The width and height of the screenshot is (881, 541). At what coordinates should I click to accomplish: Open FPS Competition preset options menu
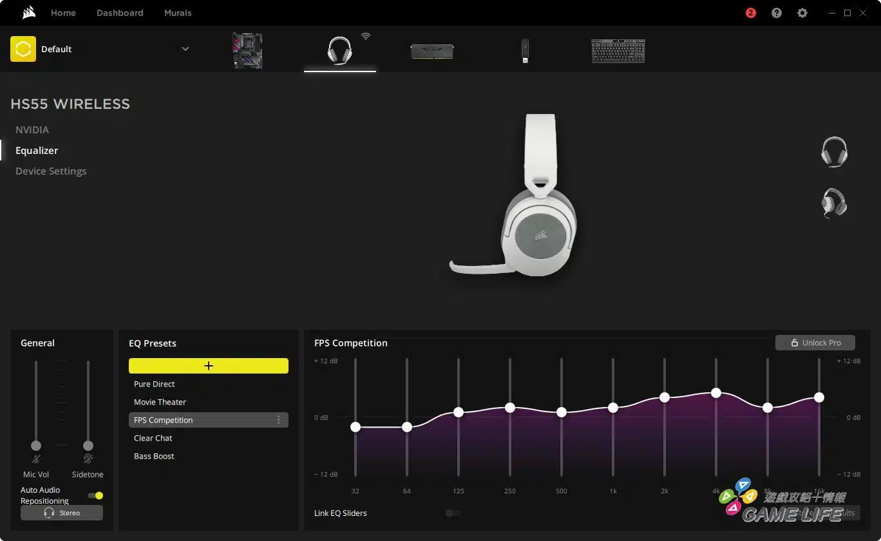point(278,420)
